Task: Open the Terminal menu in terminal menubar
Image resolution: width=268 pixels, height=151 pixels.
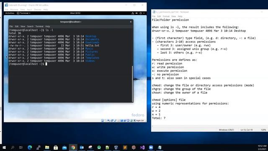Action: click(x=39, y=26)
